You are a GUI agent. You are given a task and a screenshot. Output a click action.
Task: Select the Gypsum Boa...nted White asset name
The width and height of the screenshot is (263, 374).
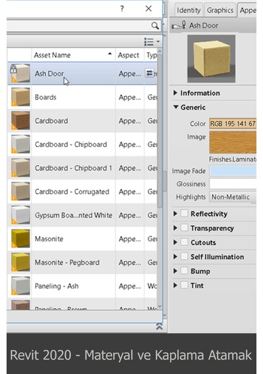coord(74,215)
